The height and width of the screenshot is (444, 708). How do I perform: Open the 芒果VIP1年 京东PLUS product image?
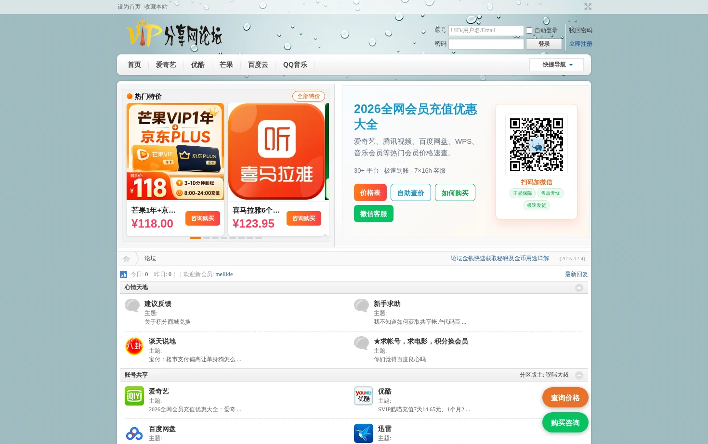click(x=175, y=152)
